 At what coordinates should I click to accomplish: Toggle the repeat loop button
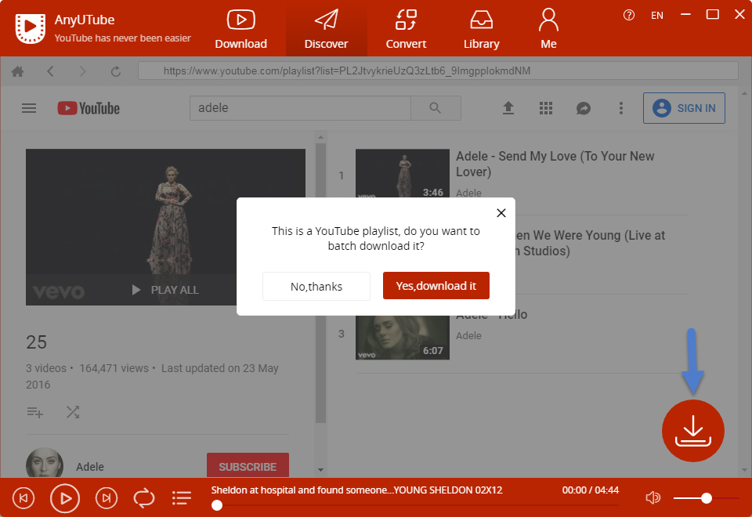(x=144, y=498)
